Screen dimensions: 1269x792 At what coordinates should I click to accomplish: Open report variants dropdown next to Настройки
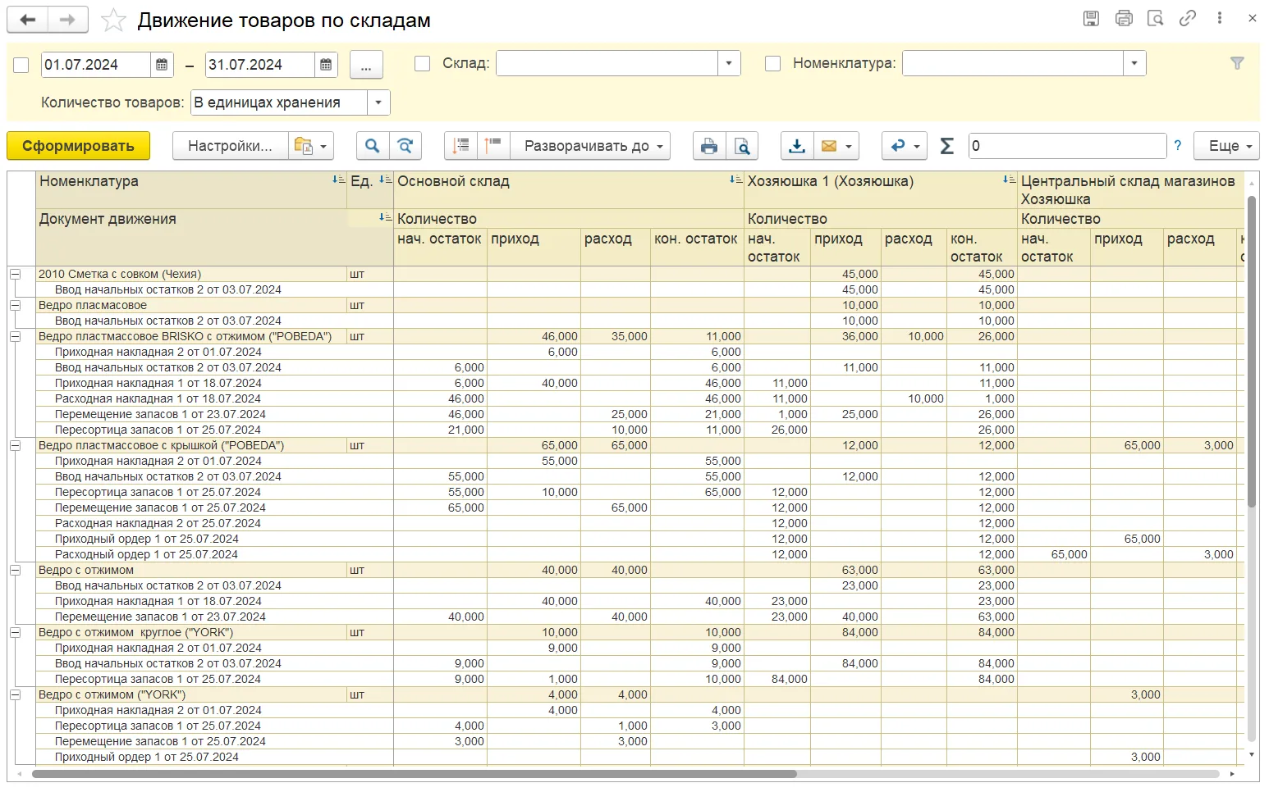pyautogui.click(x=312, y=146)
